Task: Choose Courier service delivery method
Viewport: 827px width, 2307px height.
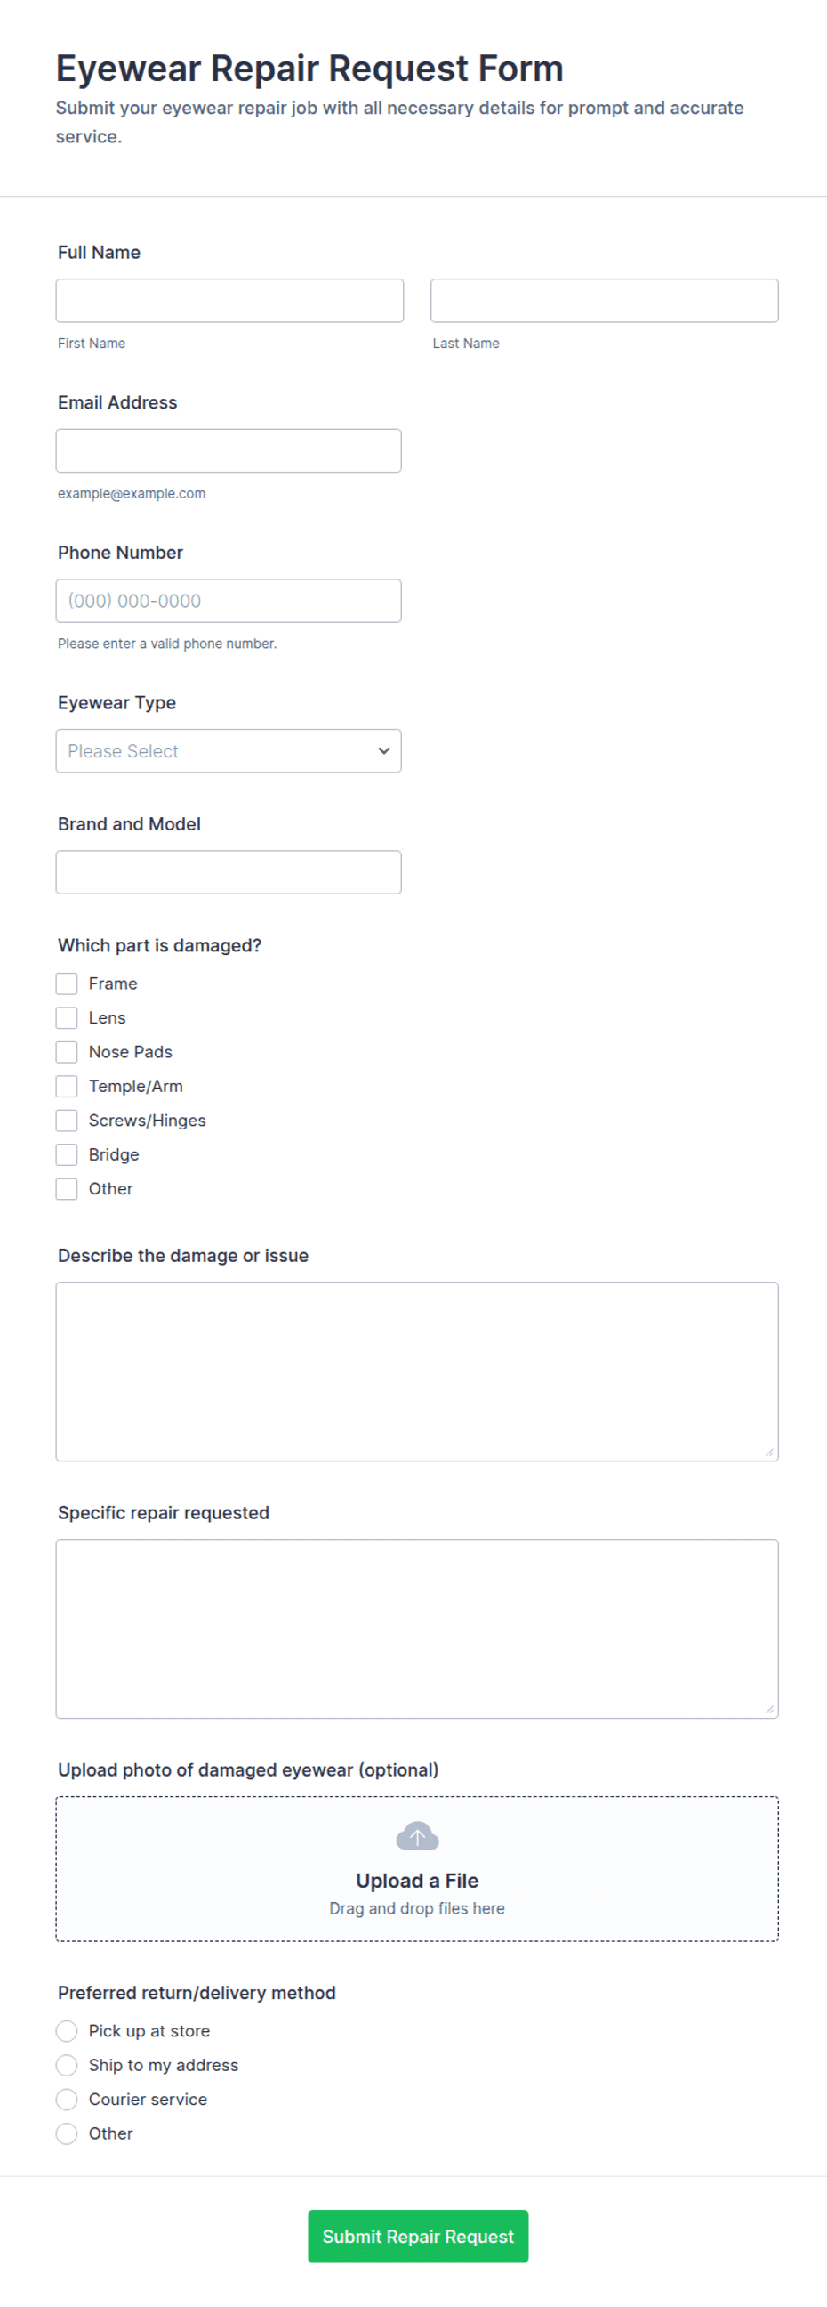Action: point(66,2099)
